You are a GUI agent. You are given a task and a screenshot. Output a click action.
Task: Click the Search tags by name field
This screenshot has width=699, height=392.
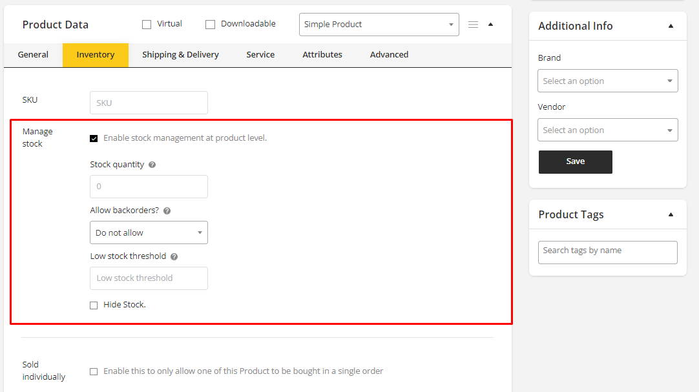pos(607,252)
